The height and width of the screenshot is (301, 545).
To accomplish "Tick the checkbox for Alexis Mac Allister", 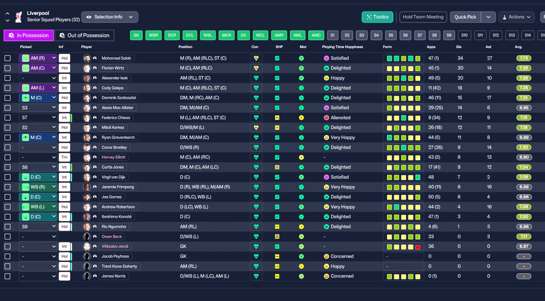I will [x=8, y=108].
